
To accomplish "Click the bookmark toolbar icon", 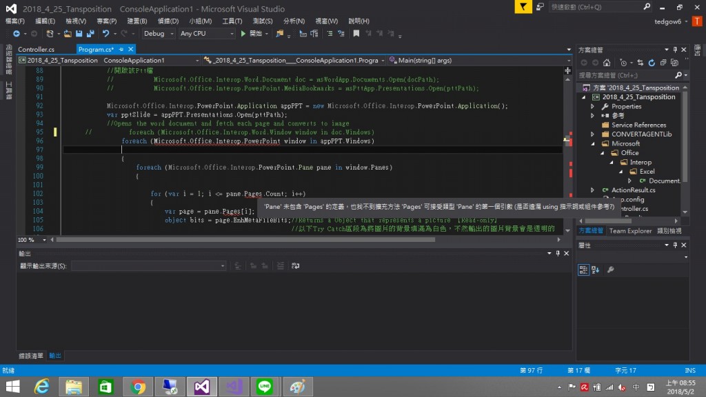I will tap(356, 33).
